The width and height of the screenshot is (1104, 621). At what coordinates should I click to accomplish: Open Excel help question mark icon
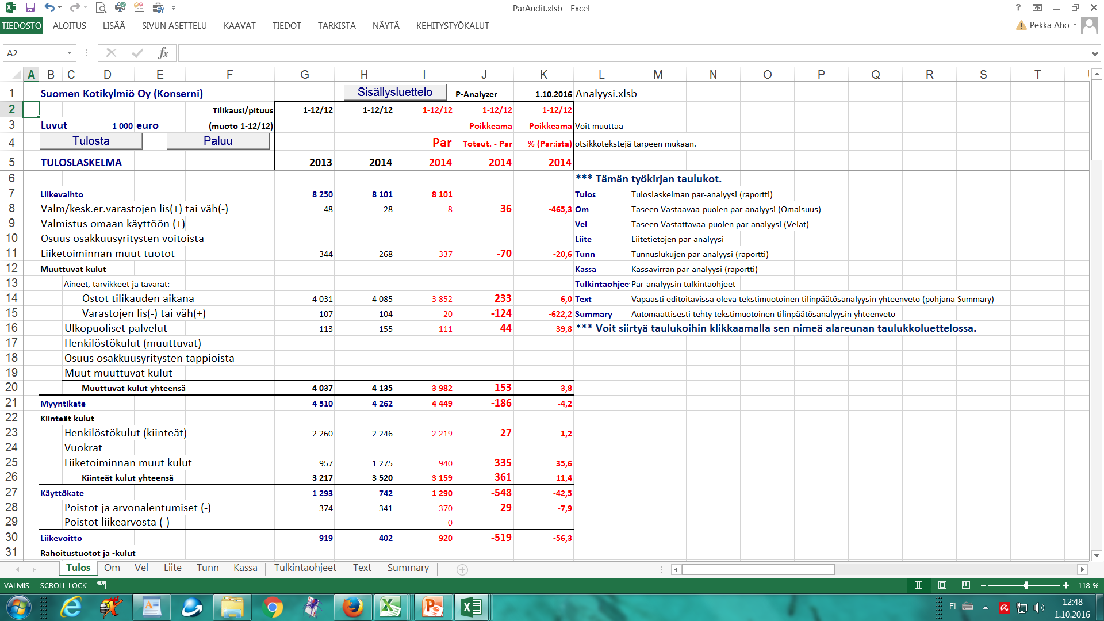pos(1018,8)
